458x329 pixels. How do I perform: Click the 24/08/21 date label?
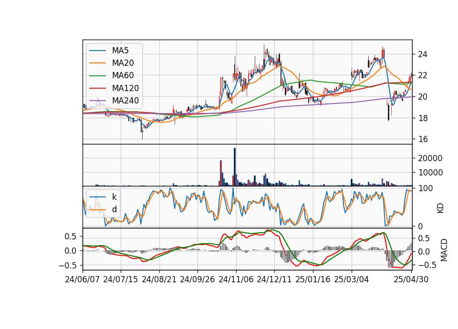[159, 280]
